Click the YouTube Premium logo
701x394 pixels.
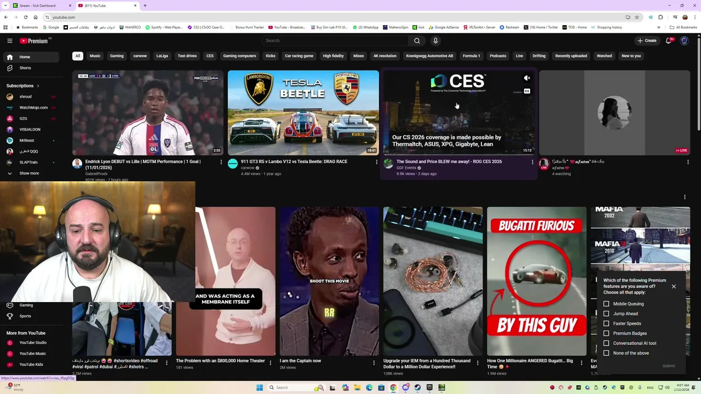pyautogui.click(x=34, y=40)
